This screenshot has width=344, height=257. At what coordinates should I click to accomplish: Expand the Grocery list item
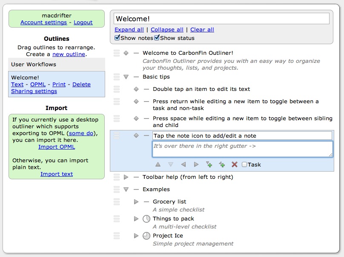136,202
